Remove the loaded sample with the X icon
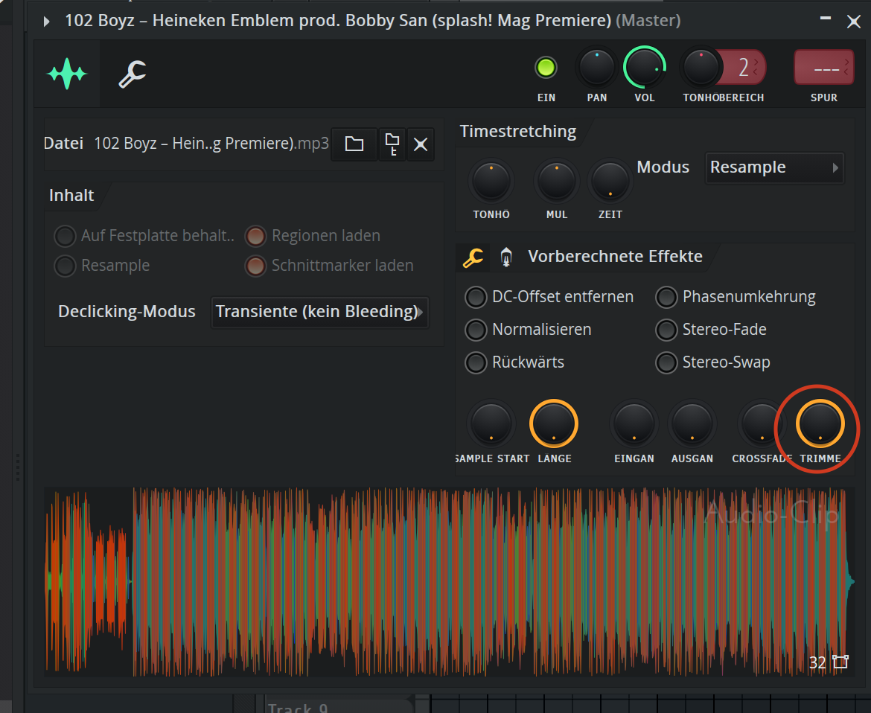Screen dimensions: 871x713 pos(421,144)
